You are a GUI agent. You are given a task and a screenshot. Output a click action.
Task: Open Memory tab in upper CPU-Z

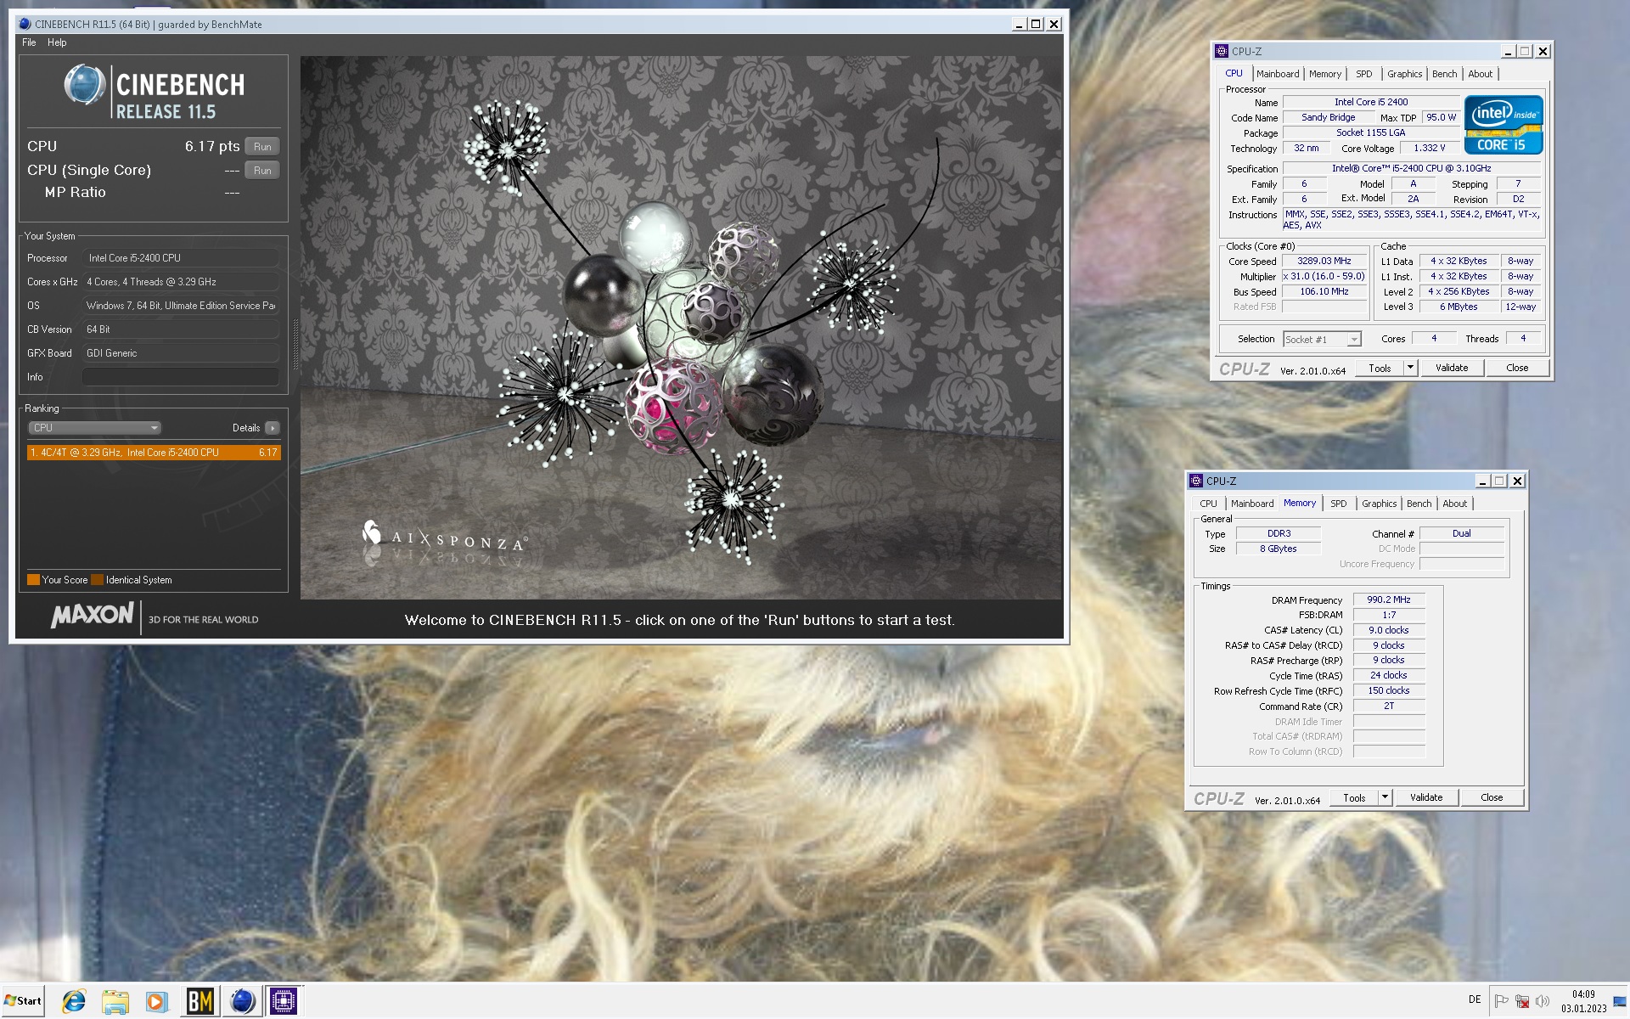(x=1325, y=74)
